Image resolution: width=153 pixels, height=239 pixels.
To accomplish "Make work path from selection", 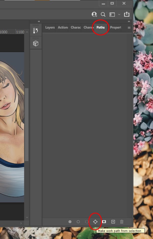I will [x=95, y=222].
